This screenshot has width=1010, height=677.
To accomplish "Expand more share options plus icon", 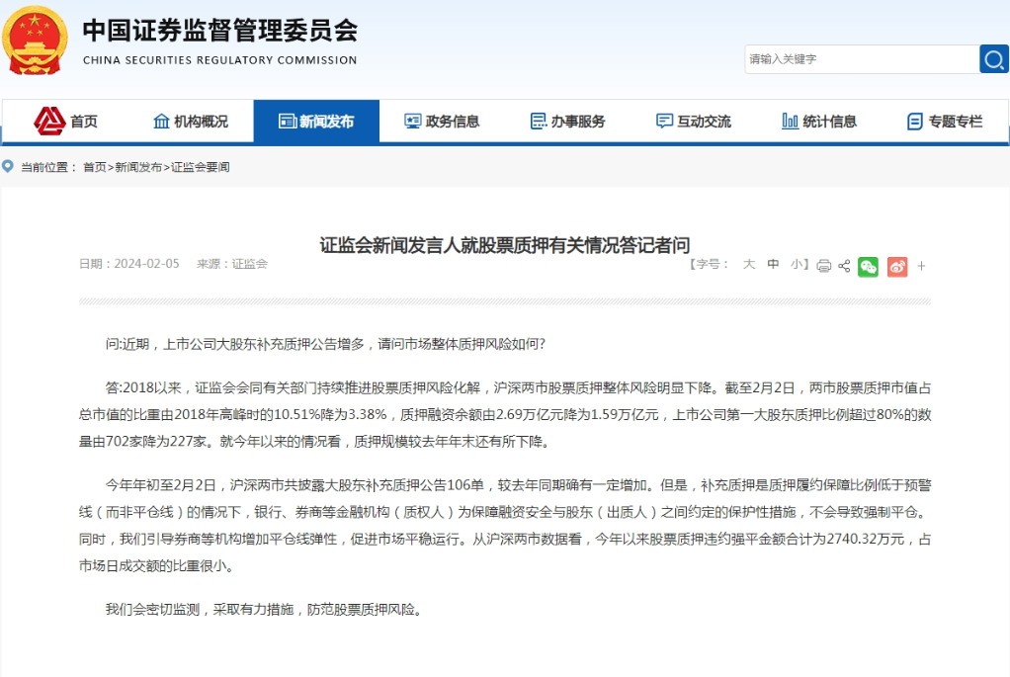I will tap(922, 266).
